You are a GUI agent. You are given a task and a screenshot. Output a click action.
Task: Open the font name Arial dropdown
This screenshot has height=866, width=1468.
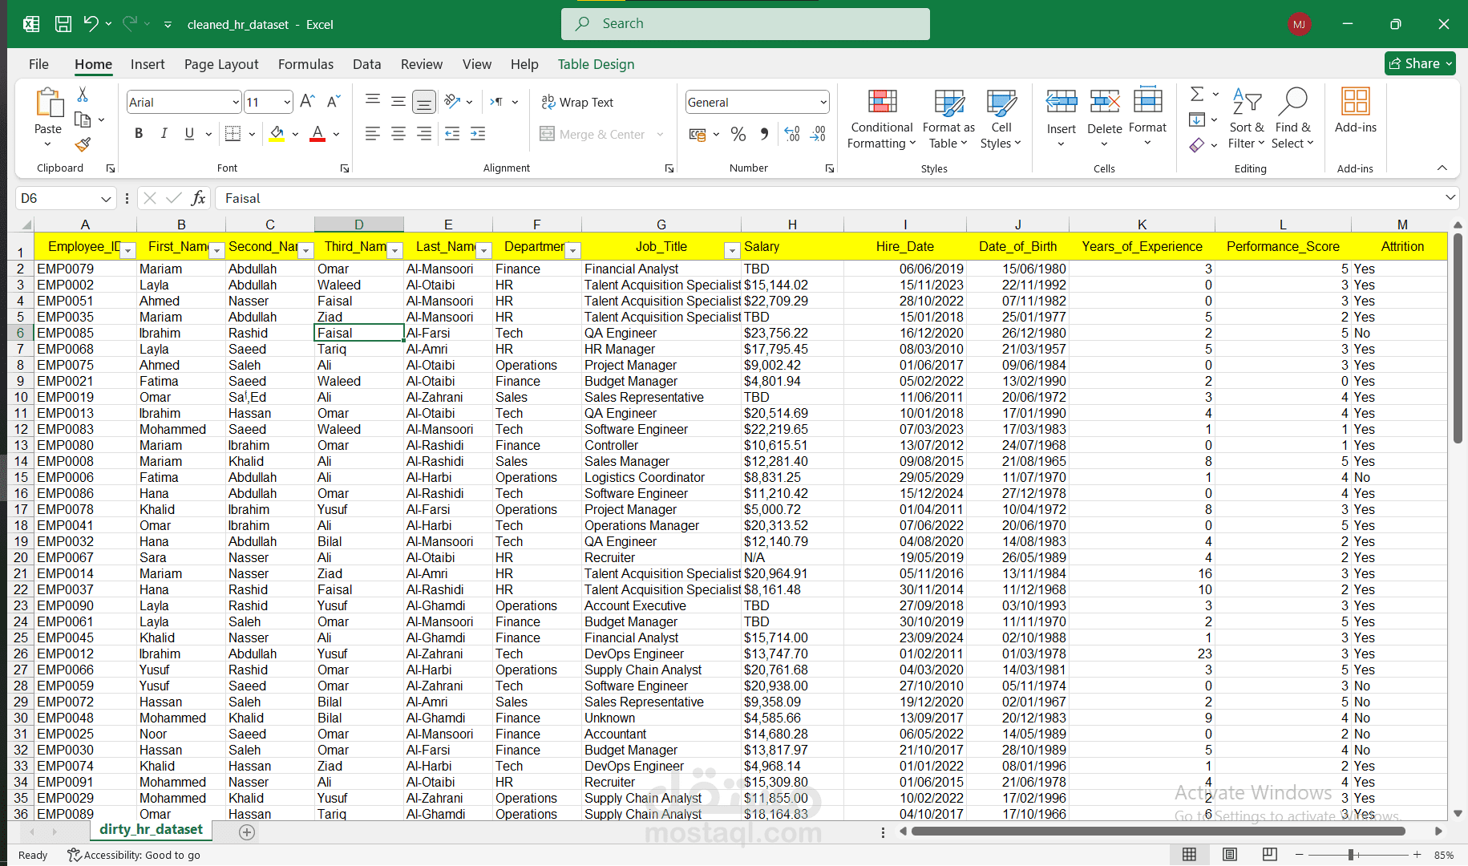pyautogui.click(x=236, y=102)
